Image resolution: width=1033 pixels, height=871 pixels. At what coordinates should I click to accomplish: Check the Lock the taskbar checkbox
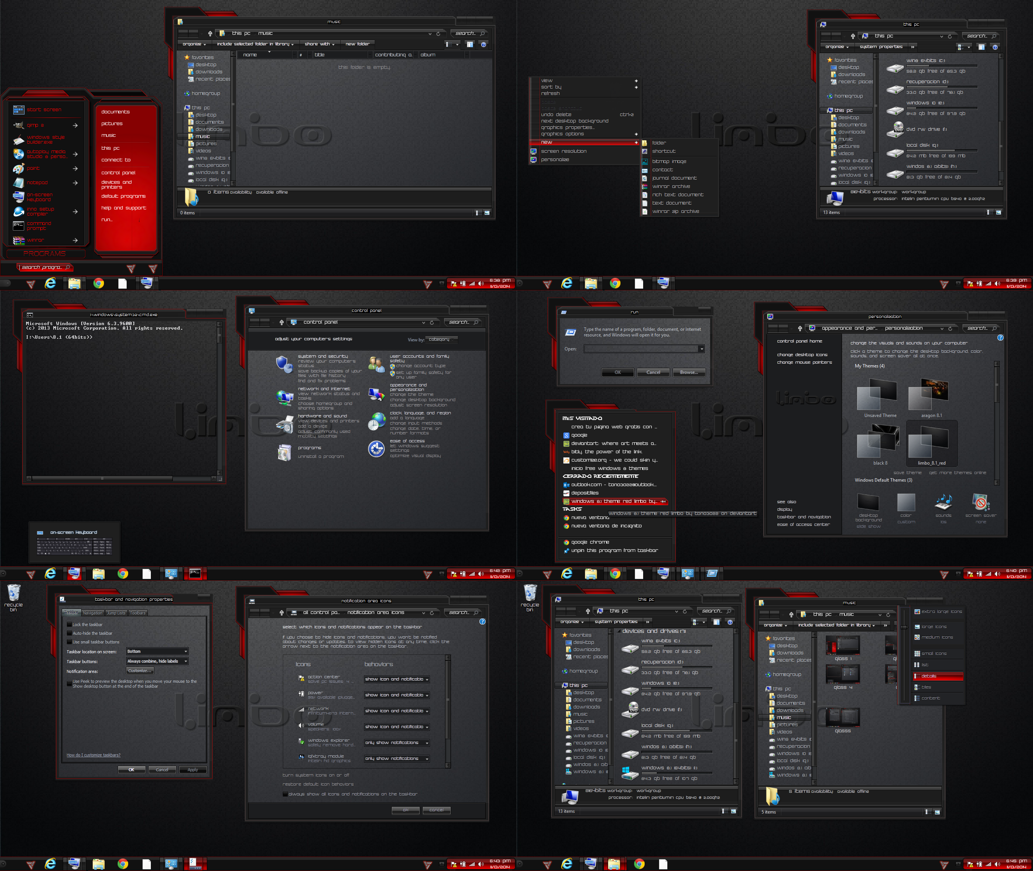(x=70, y=625)
